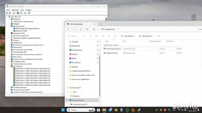Image resolution: width=202 pixels, height=113 pixels.
Task: Open WhatsApp from the taskbar
Action: (127, 110)
